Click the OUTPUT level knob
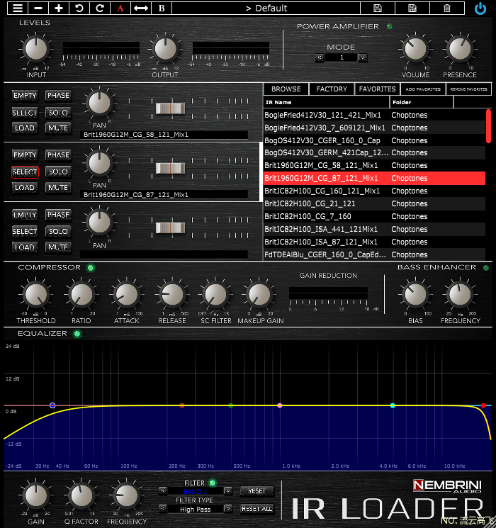This screenshot has width=496, height=528. (x=165, y=49)
